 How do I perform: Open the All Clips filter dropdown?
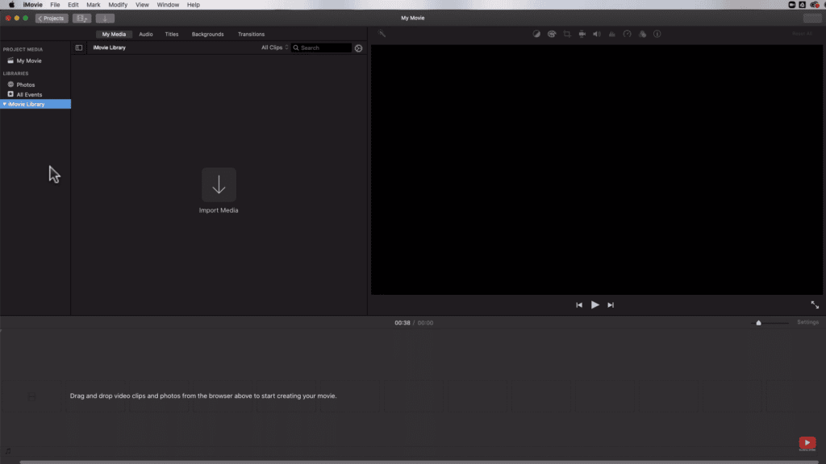274,48
